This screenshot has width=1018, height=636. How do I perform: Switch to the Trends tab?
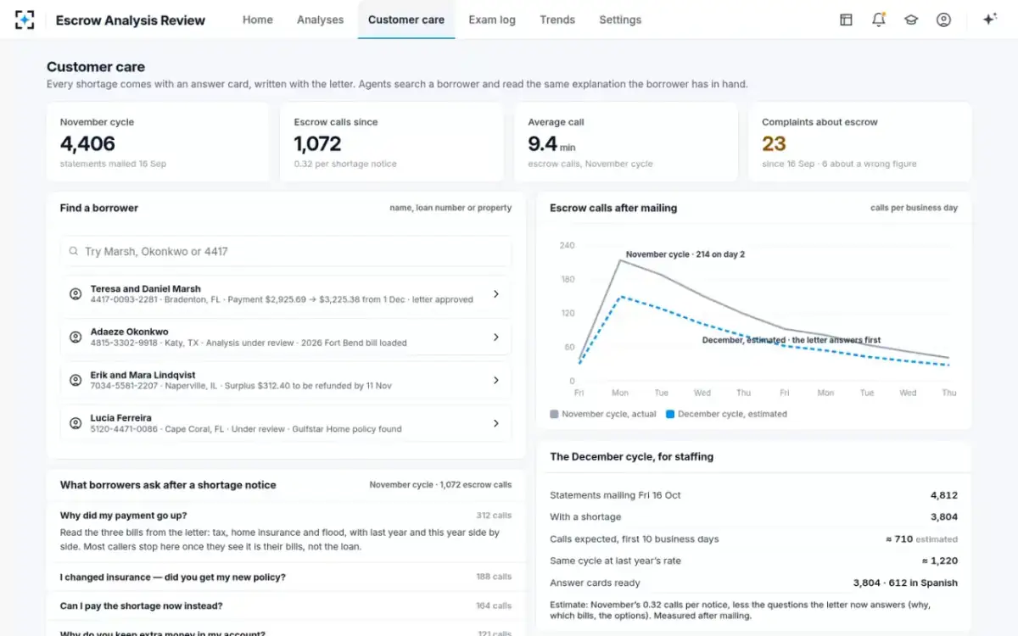tap(557, 20)
